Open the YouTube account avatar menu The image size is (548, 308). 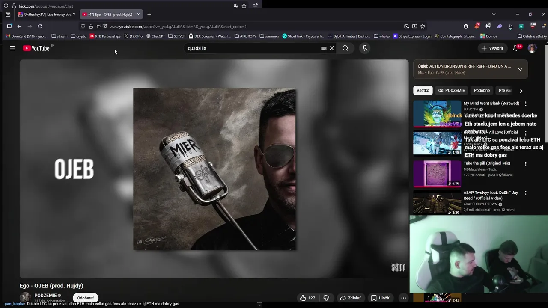[x=532, y=48]
